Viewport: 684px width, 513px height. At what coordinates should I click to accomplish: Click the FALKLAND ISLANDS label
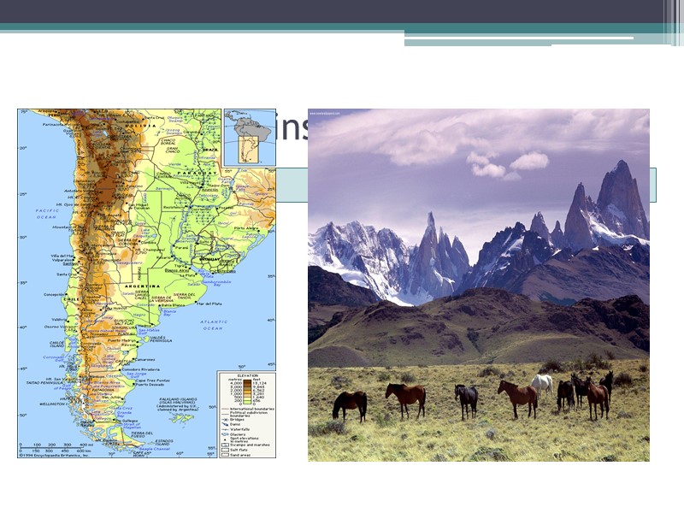[178, 399]
